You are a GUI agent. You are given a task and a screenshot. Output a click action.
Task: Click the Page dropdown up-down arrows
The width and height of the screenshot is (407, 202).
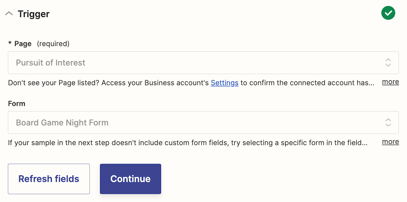[388, 63]
